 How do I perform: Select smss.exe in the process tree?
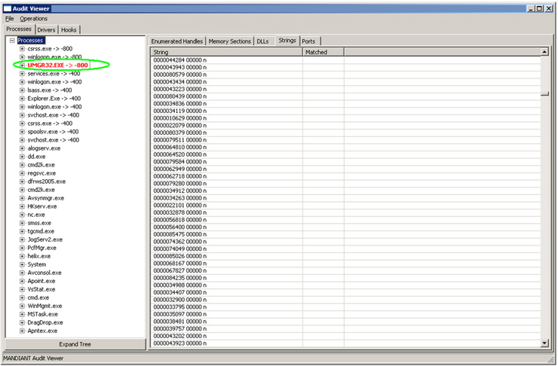[39, 223]
